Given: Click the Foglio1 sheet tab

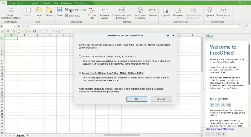Looking at the screenshot, I should (20, 135).
